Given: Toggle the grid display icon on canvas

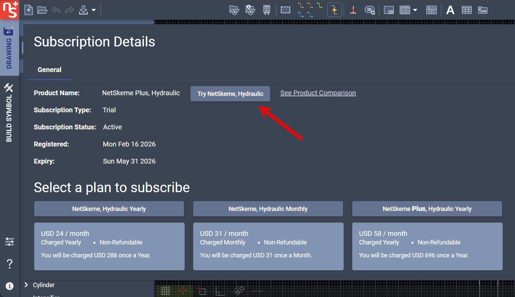Looking at the screenshot, I should [166, 291].
